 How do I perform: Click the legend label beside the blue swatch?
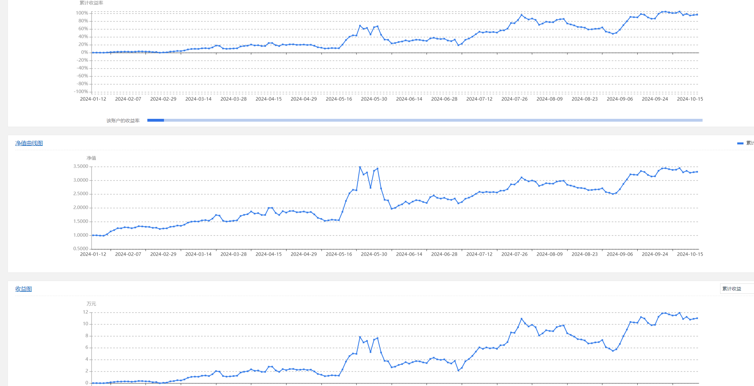pos(750,143)
